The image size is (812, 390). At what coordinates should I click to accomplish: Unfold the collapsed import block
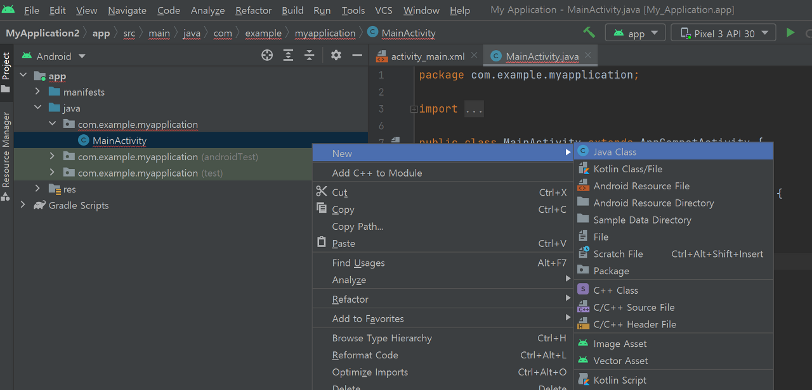[414, 109]
